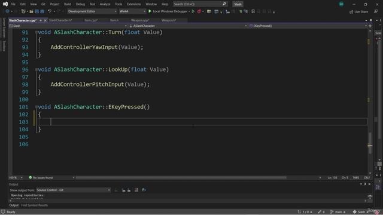Open the Edit menu
The image size is (383, 215).
(23, 4)
